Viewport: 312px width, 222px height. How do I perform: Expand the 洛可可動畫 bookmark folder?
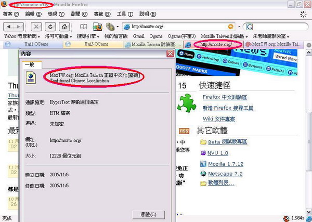(58, 36)
